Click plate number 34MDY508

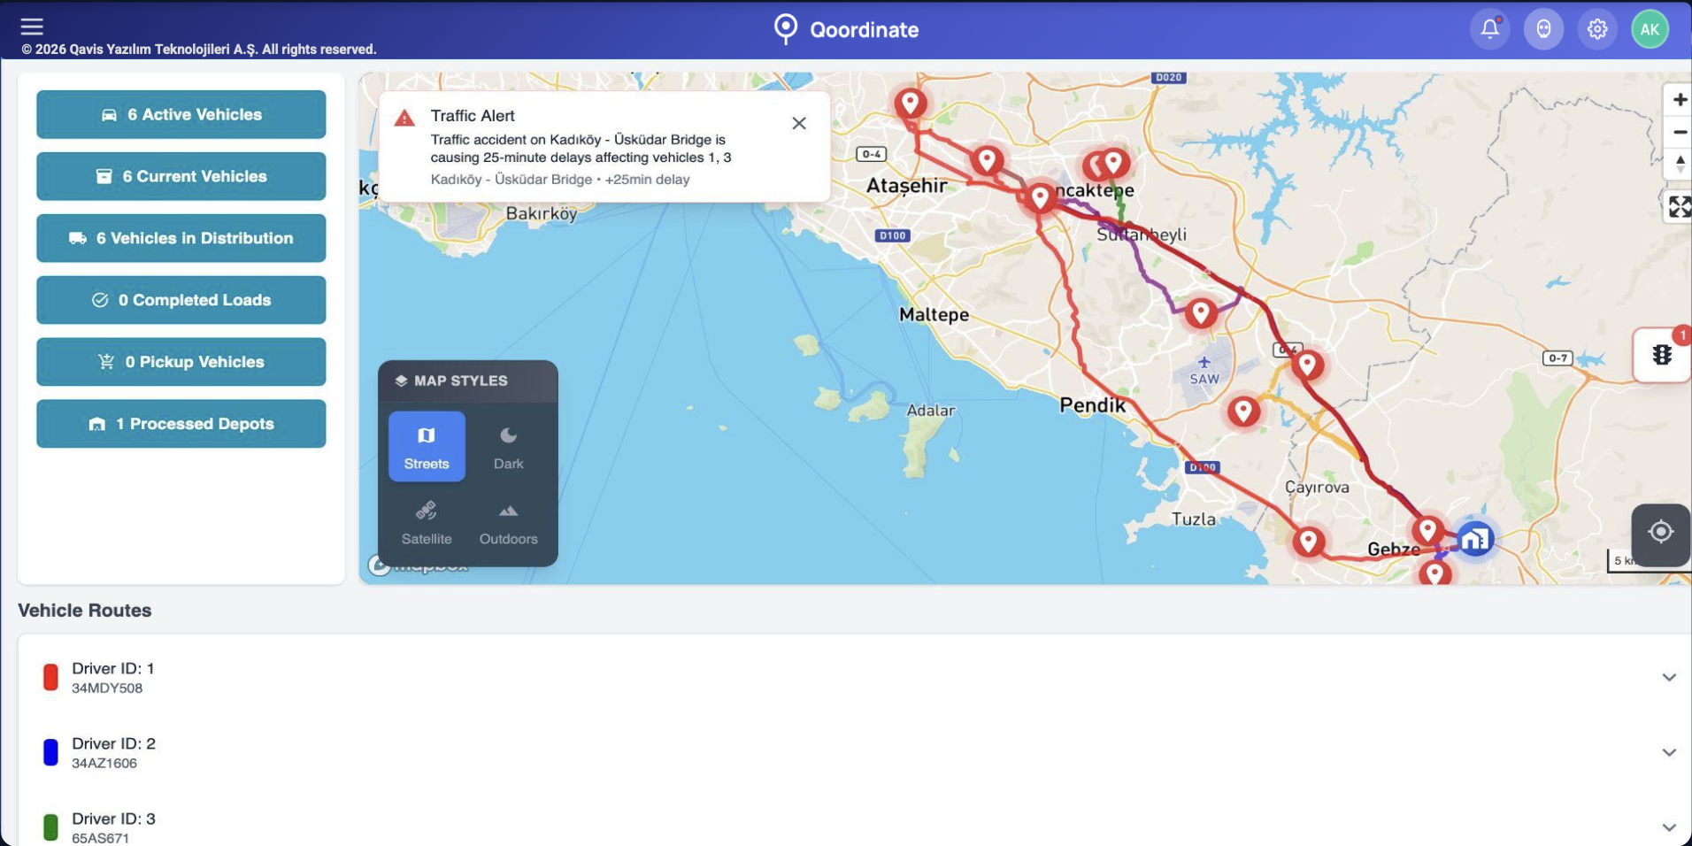(x=107, y=688)
